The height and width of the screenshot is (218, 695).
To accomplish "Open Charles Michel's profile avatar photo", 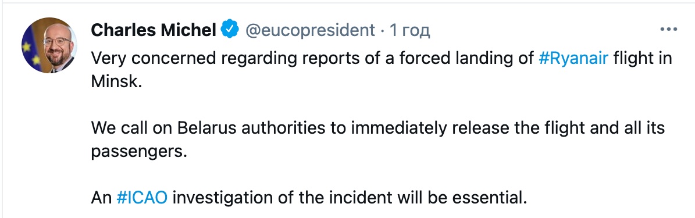I will pos(49,45).
